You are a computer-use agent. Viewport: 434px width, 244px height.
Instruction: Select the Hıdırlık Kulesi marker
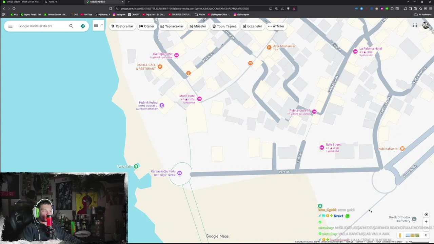162,105
